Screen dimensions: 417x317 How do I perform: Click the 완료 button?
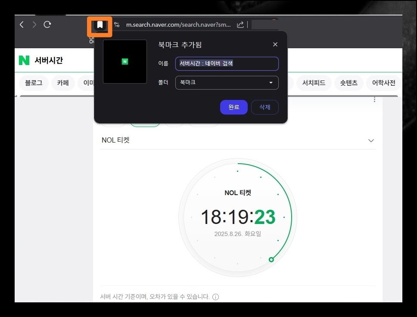click(234, 107)
